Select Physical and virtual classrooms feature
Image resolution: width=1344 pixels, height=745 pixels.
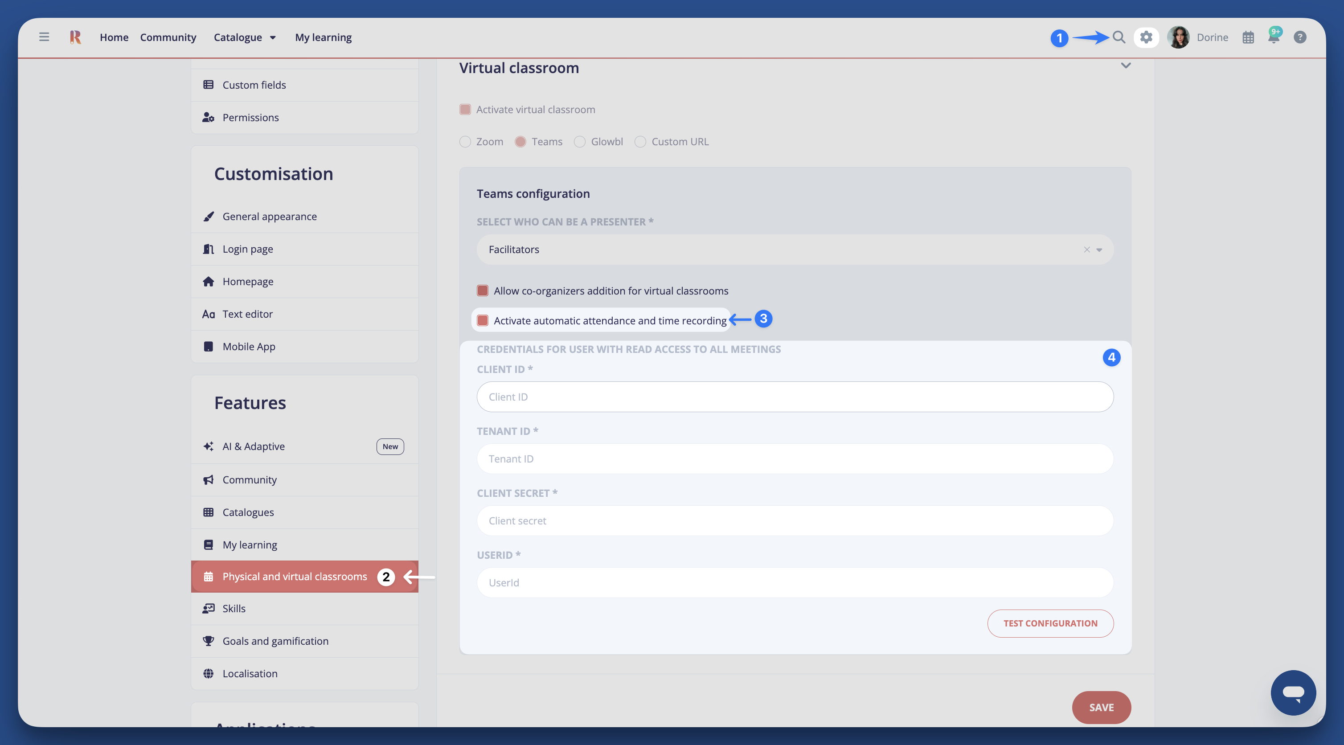pyautogui.click(x=294, y=577)
